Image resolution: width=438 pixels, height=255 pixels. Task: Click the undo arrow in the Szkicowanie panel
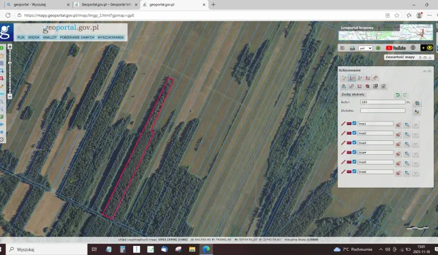click(398, 95)
